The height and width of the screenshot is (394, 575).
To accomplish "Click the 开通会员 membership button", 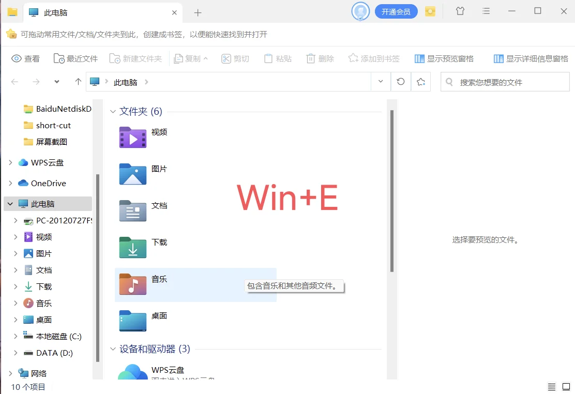I will pos(396,11).
